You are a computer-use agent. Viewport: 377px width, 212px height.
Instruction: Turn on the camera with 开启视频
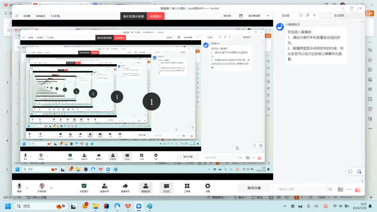coord(42,188)
